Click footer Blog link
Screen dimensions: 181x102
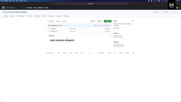pyautogui.click(x=128, y=53)
